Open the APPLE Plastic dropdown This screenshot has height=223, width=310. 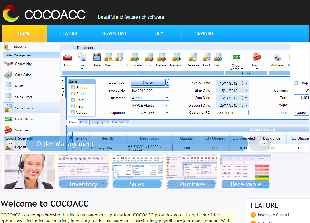[167, 105]
